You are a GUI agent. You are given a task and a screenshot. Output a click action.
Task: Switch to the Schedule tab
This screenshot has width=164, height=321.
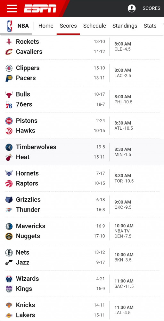pos(94,26)
